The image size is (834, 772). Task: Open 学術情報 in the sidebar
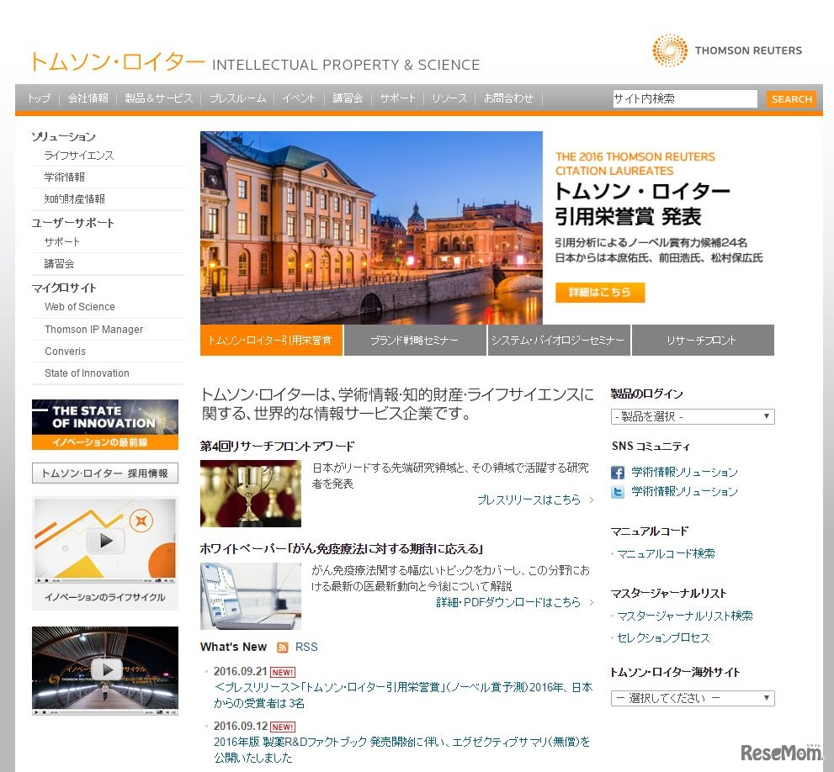coord(64,177)
